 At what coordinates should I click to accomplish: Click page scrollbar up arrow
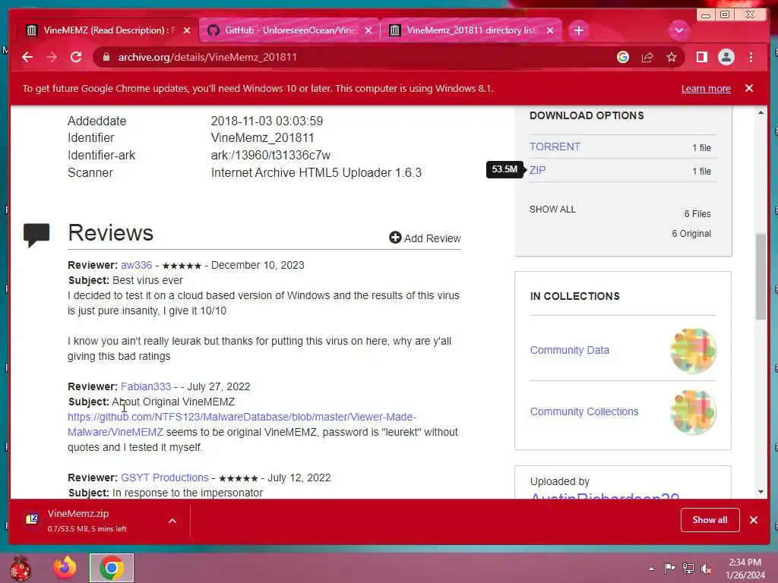[761, 113]
